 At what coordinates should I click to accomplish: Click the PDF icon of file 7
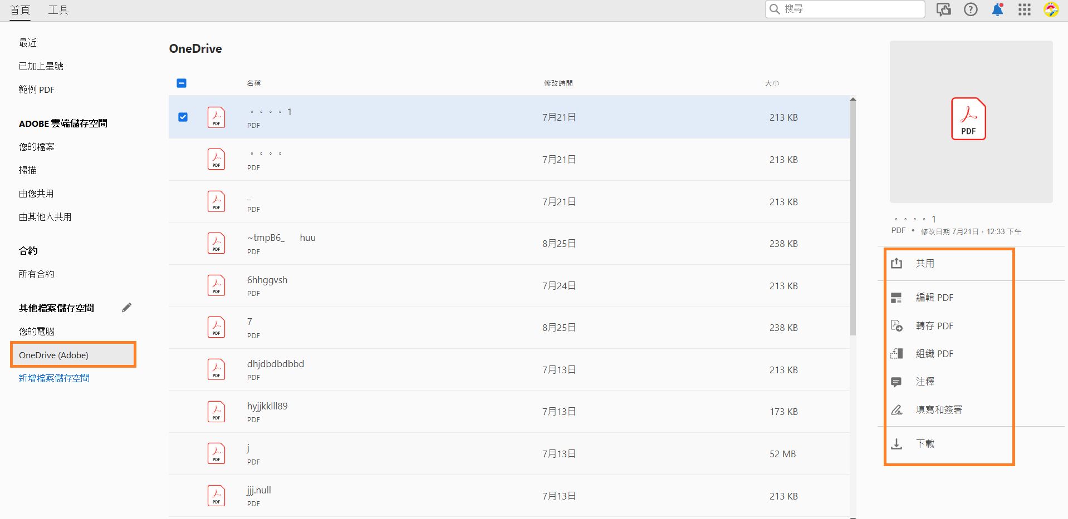(216, 327)
